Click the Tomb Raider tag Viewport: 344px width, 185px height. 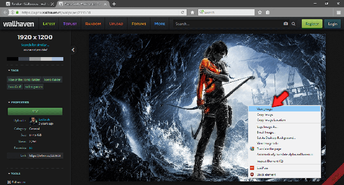[52, 80]
